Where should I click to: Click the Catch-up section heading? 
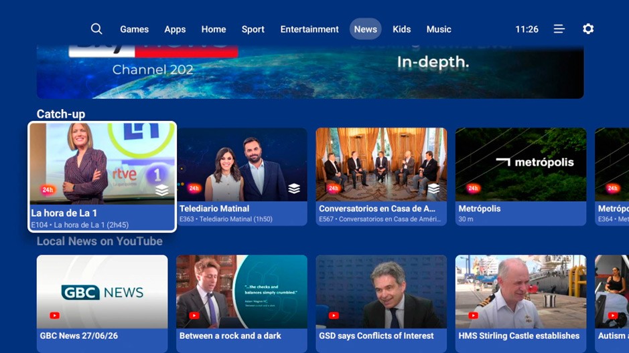tap(61, 114)
